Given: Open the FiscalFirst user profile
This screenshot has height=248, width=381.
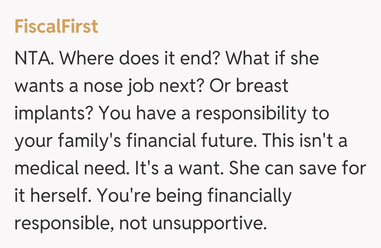Looking at the screenshot, I should tap(56, 27).
